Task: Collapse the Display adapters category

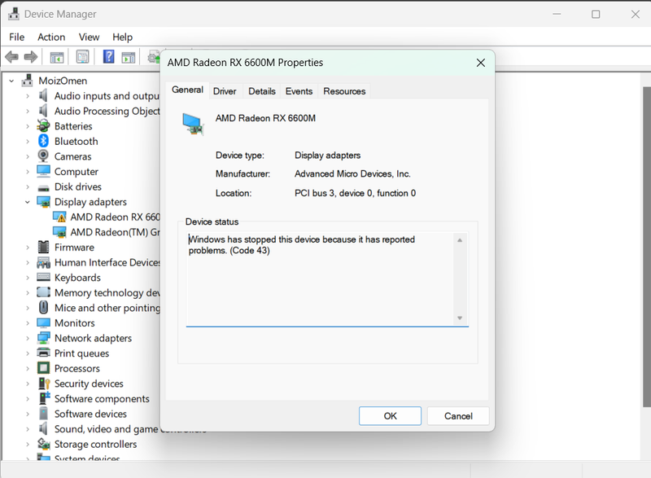Action: click(28, 202)
